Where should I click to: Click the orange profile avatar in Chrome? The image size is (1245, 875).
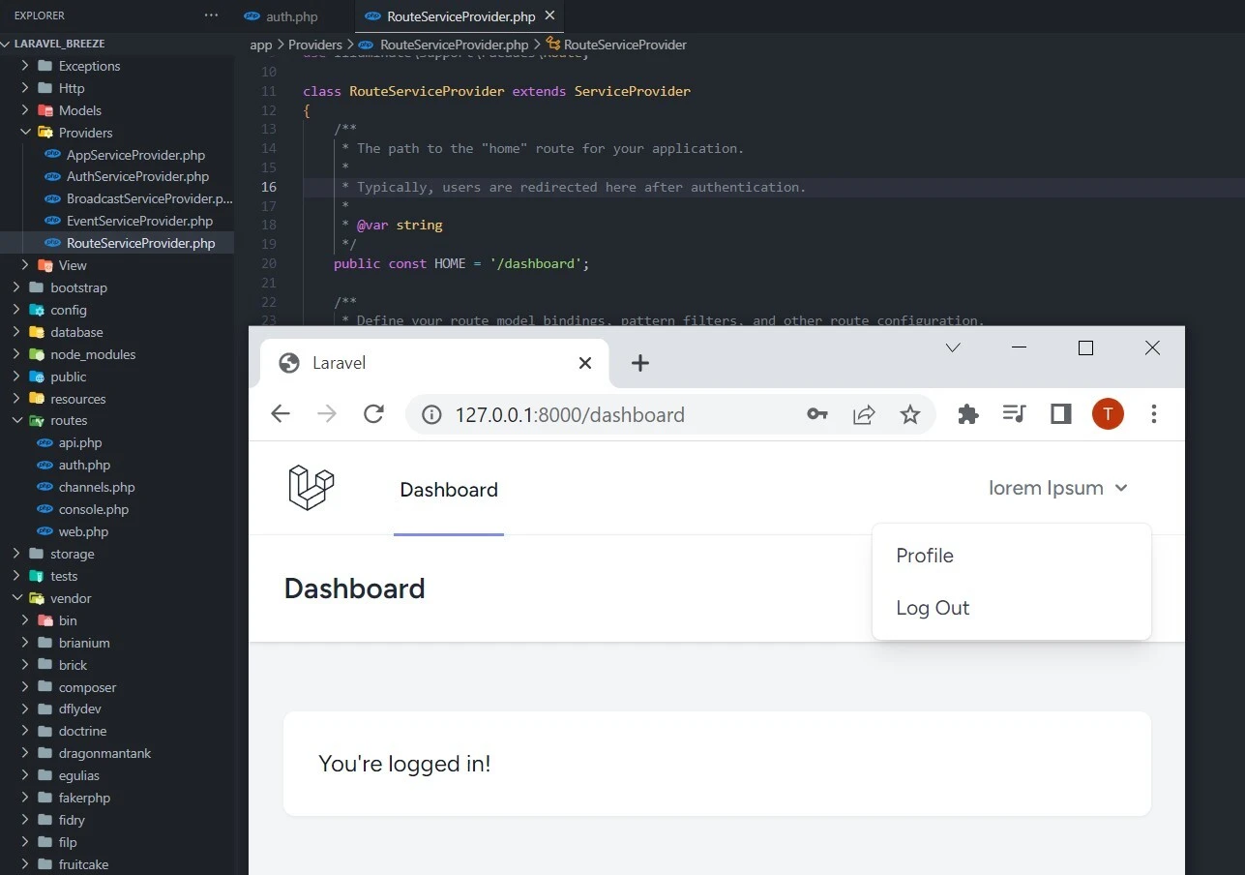(x=1108, y=413)
